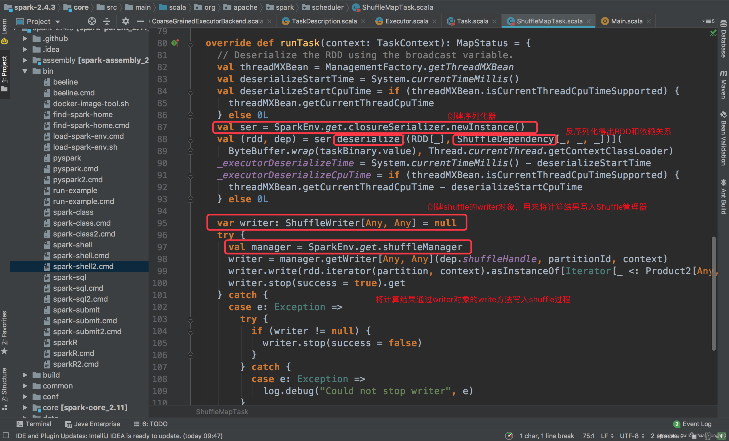Click the cursor position 75:1 indicator
The width and height of the screenshot is (729, 441).
[x=588, y=436]
